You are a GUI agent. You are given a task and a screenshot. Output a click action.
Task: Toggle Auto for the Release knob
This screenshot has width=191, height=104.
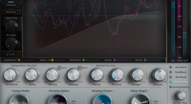(80, 68)
